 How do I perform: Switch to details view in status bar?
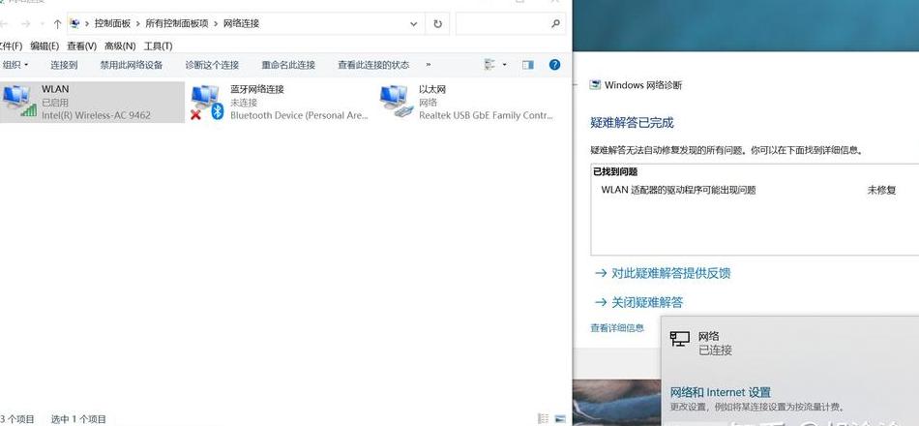point(544,419)
